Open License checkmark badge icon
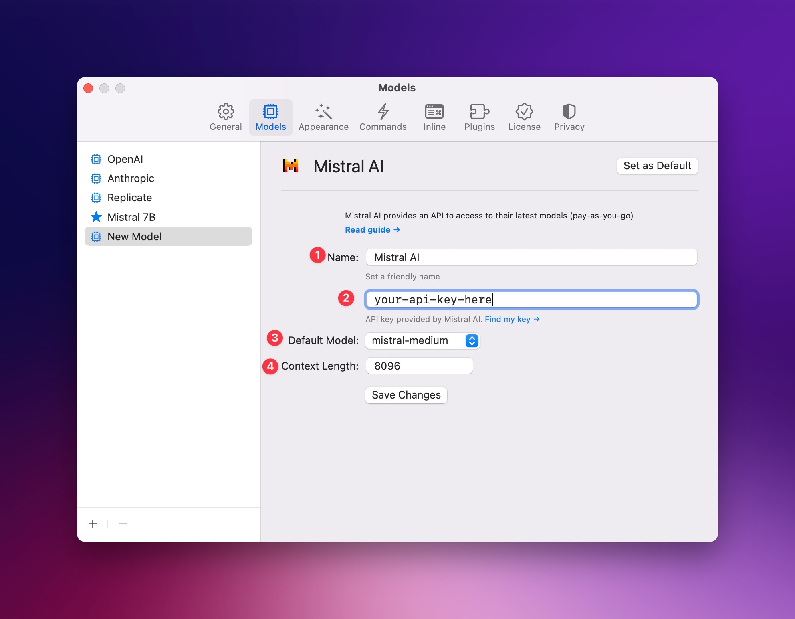 524,112
